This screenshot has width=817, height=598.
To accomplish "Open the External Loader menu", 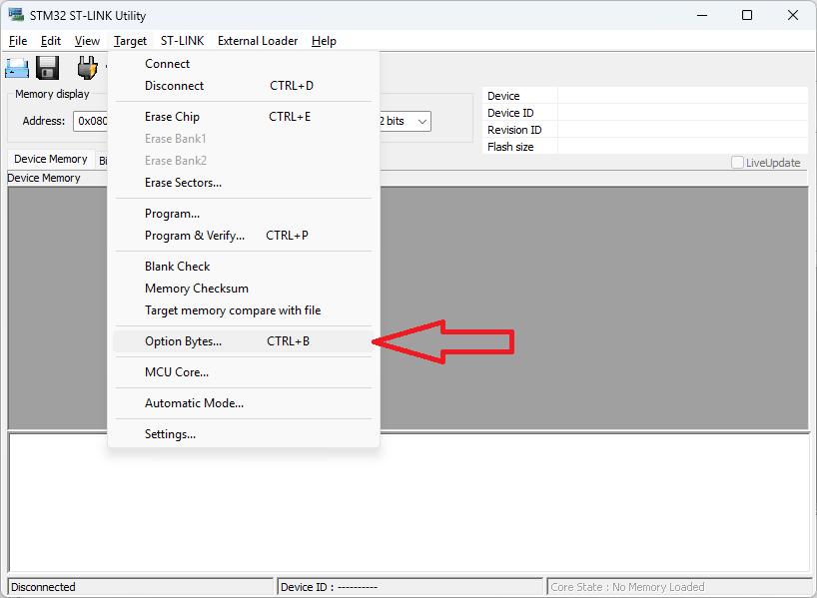I will [258, 41].
